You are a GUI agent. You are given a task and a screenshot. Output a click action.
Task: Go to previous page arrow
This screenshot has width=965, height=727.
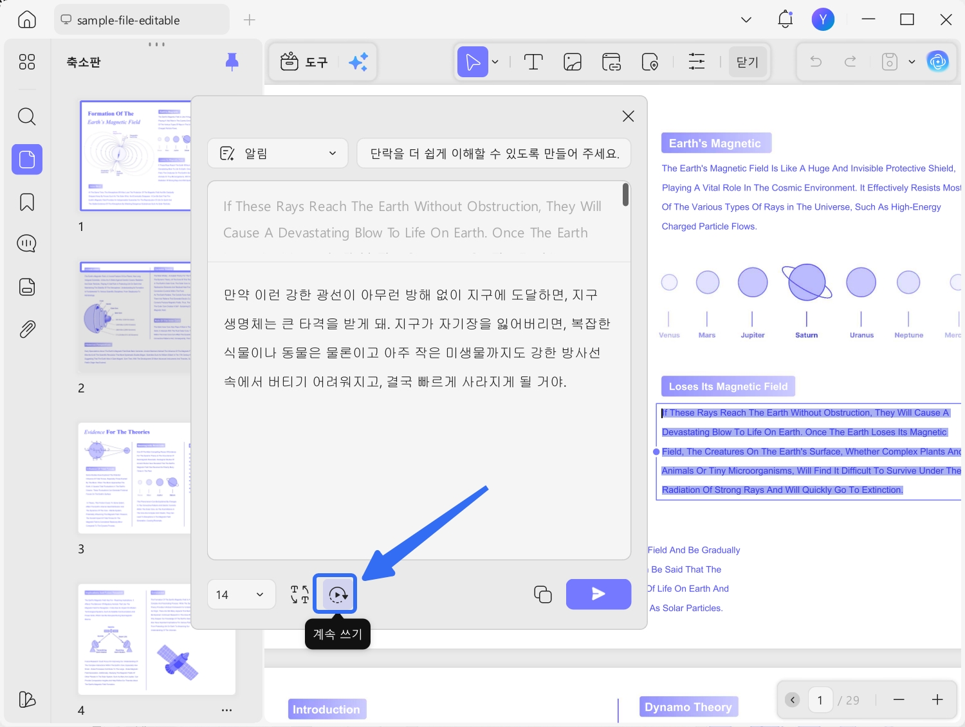[x=793, y=700]
